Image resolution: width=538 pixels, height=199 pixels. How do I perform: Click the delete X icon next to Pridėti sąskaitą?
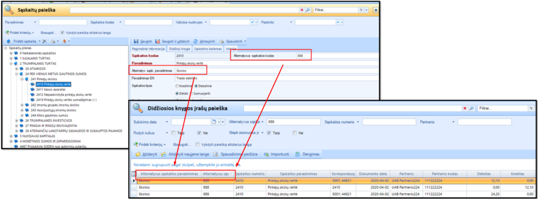click(x=44, y=41)
